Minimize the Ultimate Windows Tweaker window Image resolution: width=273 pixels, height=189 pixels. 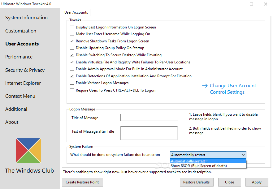[x=237, y=4]
